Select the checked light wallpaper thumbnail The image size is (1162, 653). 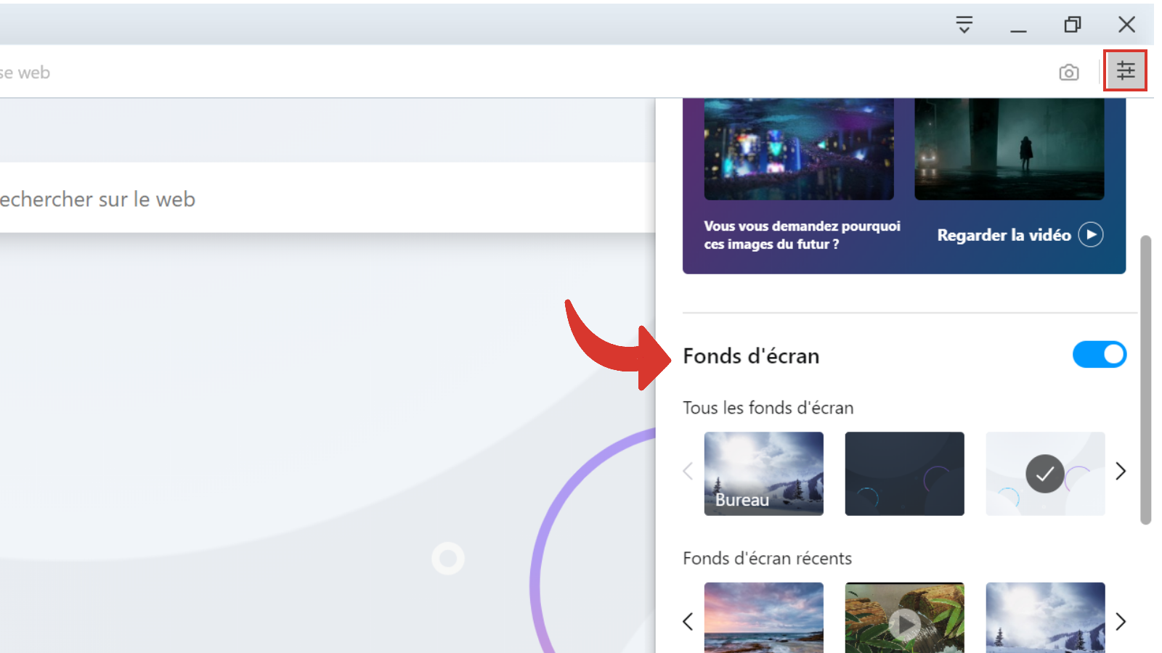[1045, 474]
